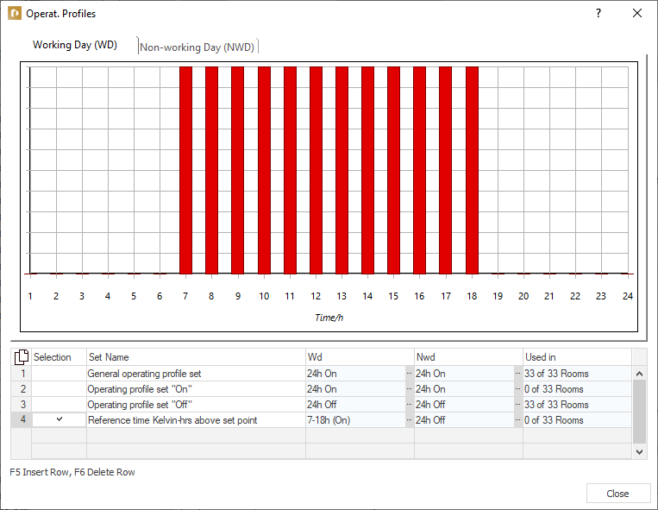Image resolution: width=658 pixels, height=510 pixels.
Task: Open Nwd ellipsis for General operating profile set
Action: click(x=517, y=373)
